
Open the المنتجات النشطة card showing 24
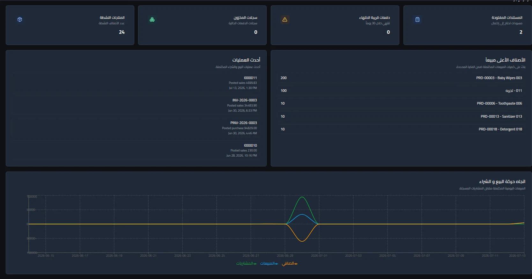[70, 25]
